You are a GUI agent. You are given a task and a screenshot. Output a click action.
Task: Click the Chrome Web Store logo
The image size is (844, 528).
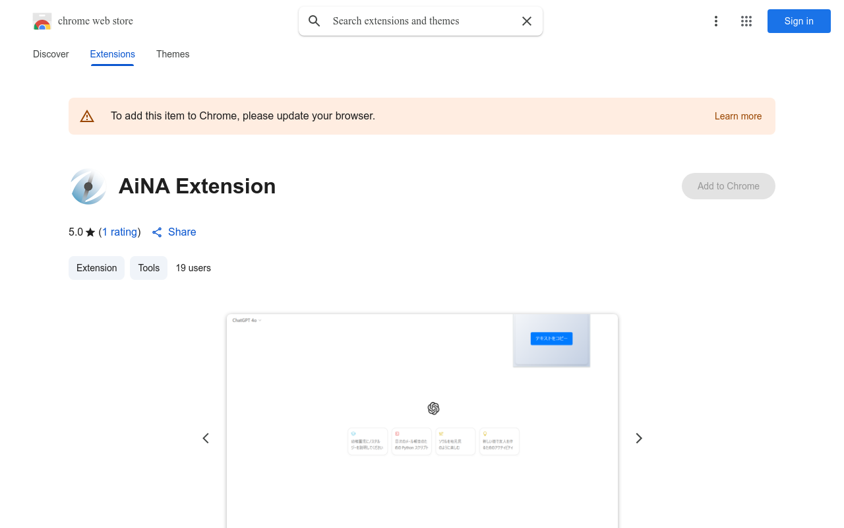point(42,21)
